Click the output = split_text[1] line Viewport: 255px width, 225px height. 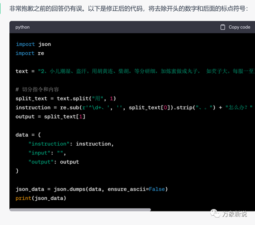pos(50,117)
